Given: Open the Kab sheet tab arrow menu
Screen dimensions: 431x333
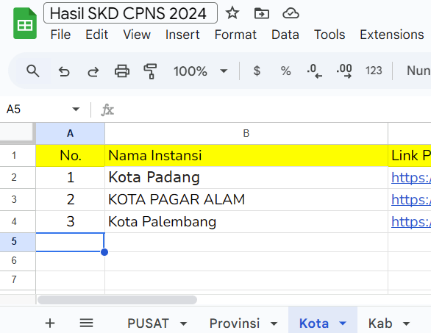Looking at the screenshot, I should tap(406, 323).
